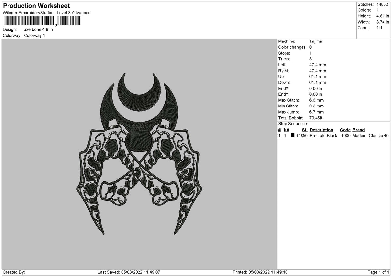Image resolution: width=392 pixels, height=277 pixels.
Task: Click the 'Page 1 of 1' indicator
Action: click(378, 271)
